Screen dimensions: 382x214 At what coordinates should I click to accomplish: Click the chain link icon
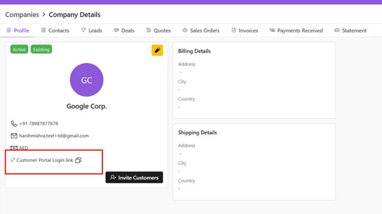coord(13,160)
